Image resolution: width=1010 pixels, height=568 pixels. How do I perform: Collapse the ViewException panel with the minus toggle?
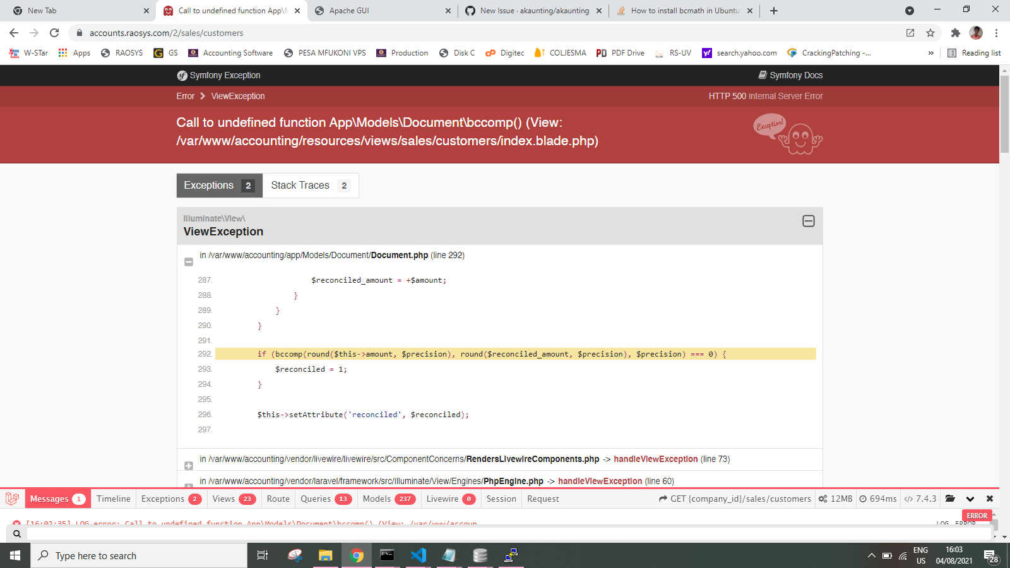[809, 222]
